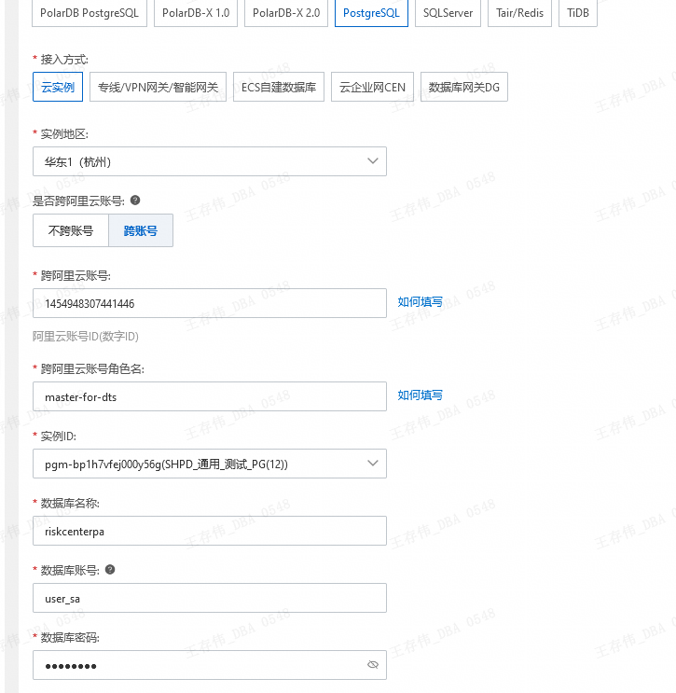676x693 pixels.
Task: Show password using eye icon
Action: tap(373, 665)
